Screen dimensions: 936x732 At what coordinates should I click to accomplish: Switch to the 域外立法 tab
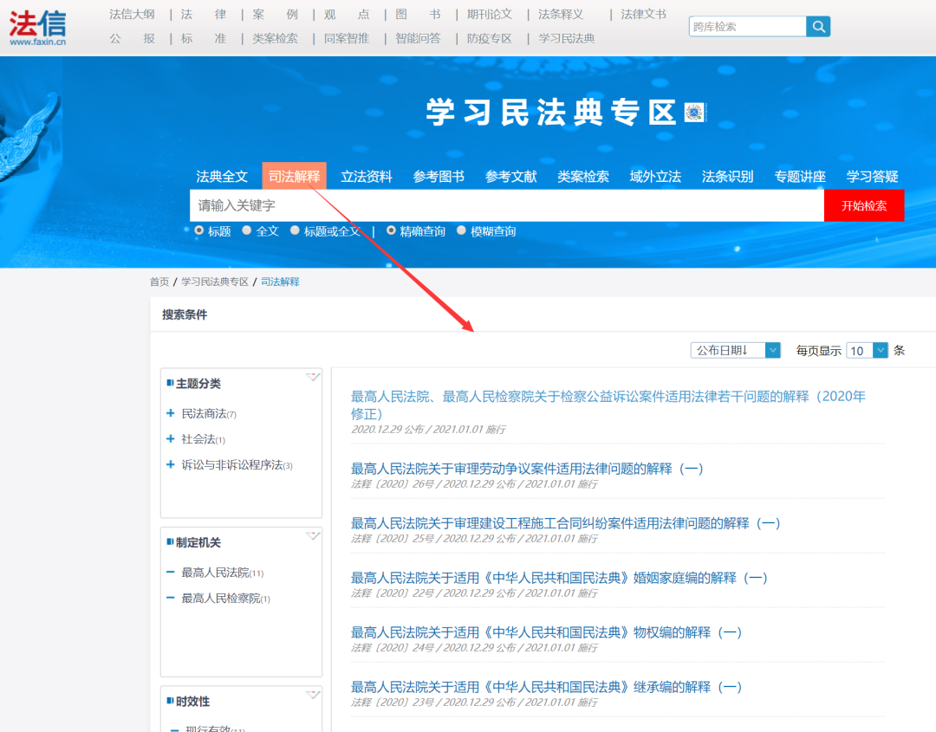[655, 177]
